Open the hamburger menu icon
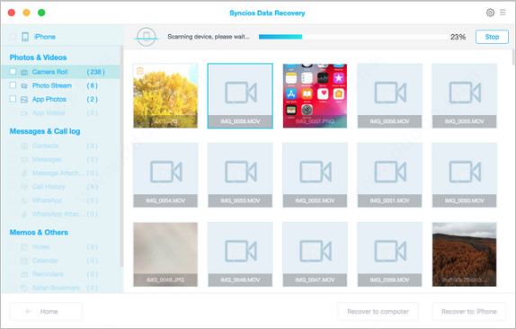This screenshot has height=329, width=516. coord(503,13)
